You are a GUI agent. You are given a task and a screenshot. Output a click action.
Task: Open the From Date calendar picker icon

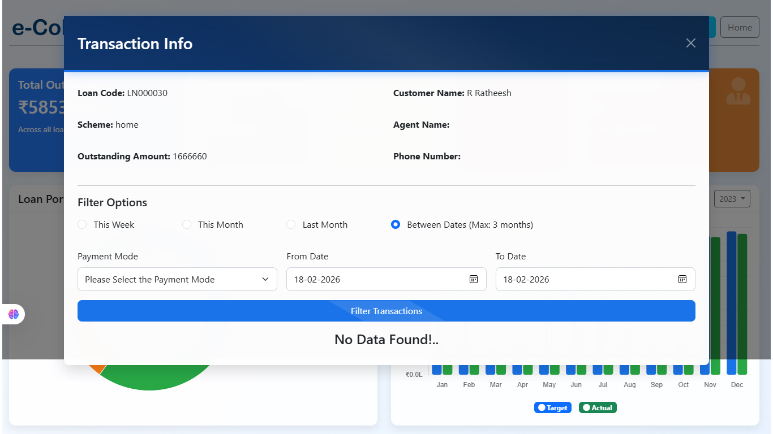pyautogui.click(x=474, y=279)
